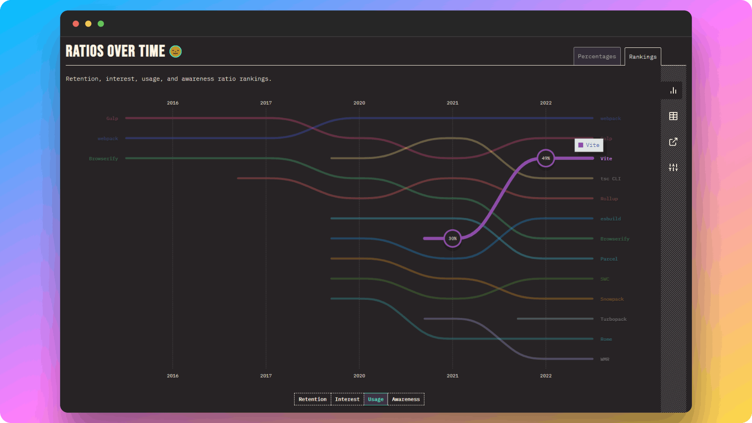This screenshot has height=423, width=752.
Task: Select the Vite series label
Action: click(x=606, y=159)
